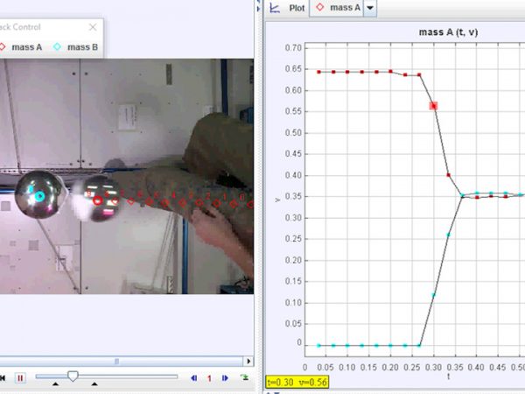Click the video horizontal scrollbar thumb

point(116,361)
